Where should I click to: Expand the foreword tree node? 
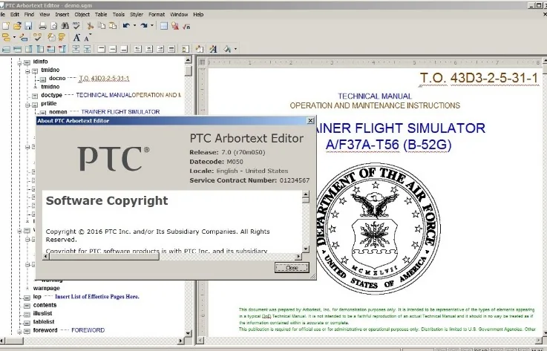point(19,331)
